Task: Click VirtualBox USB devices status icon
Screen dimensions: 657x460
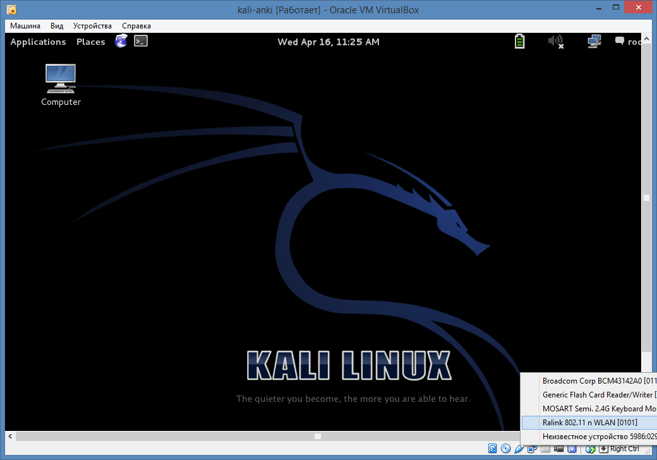Action: 519,449
